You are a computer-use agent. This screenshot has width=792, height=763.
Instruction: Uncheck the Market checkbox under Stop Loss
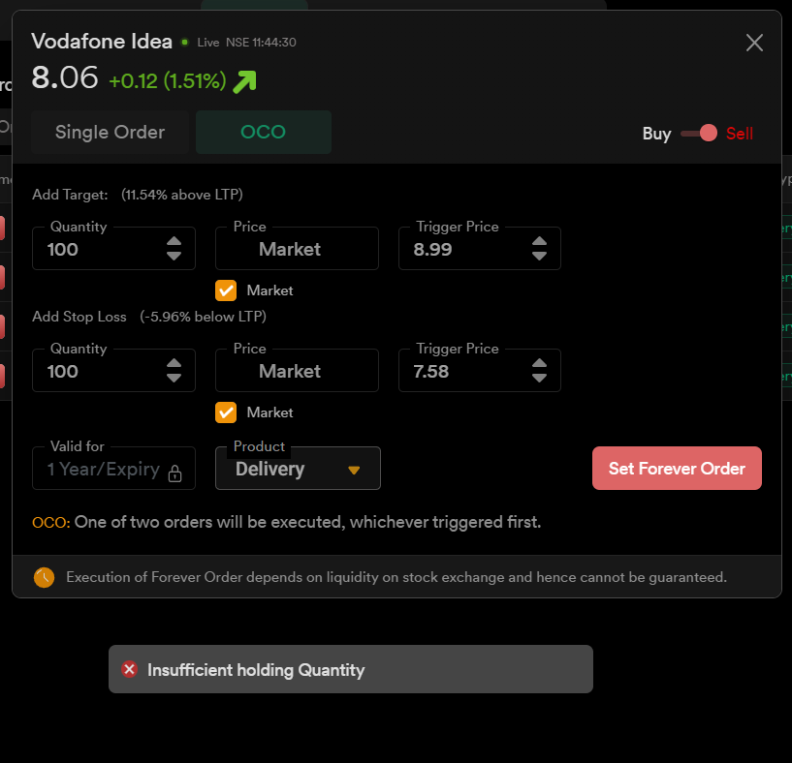tap(226, 412)
